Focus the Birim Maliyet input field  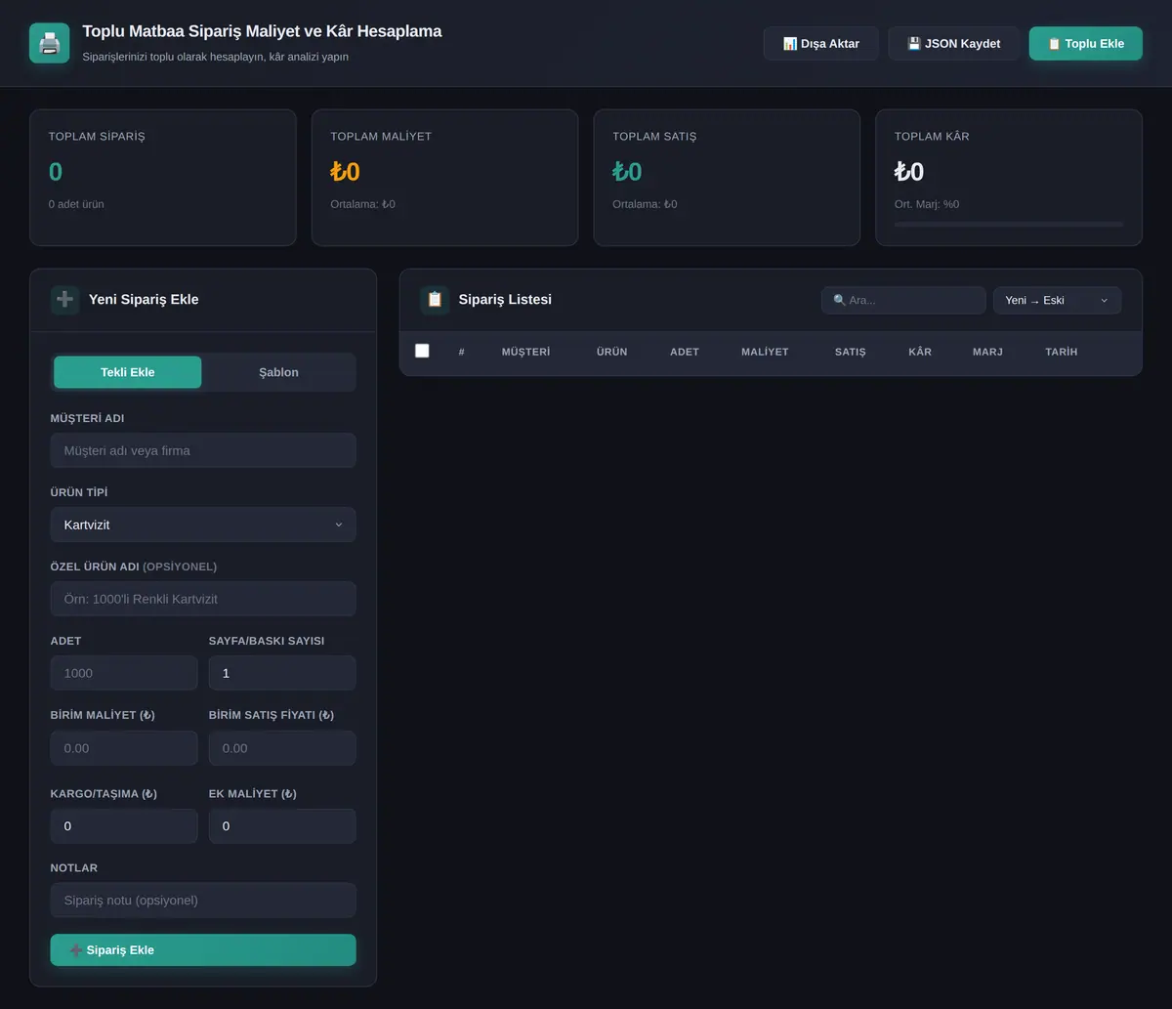124,748
